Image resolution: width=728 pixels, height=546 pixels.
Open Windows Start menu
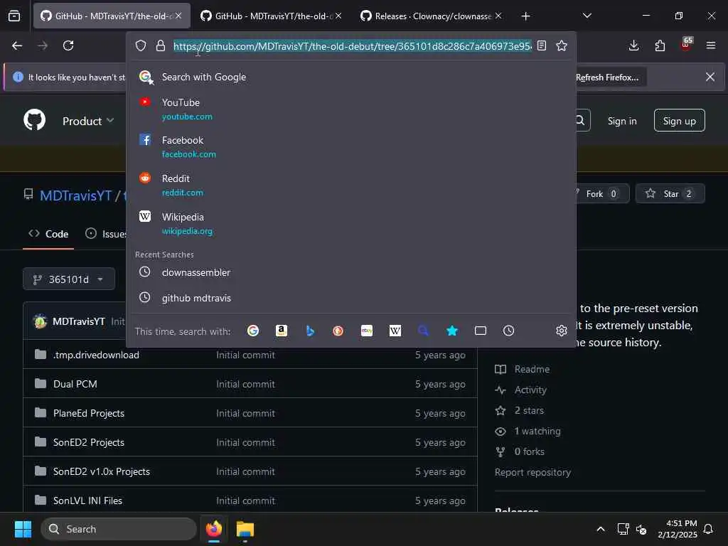23,529
